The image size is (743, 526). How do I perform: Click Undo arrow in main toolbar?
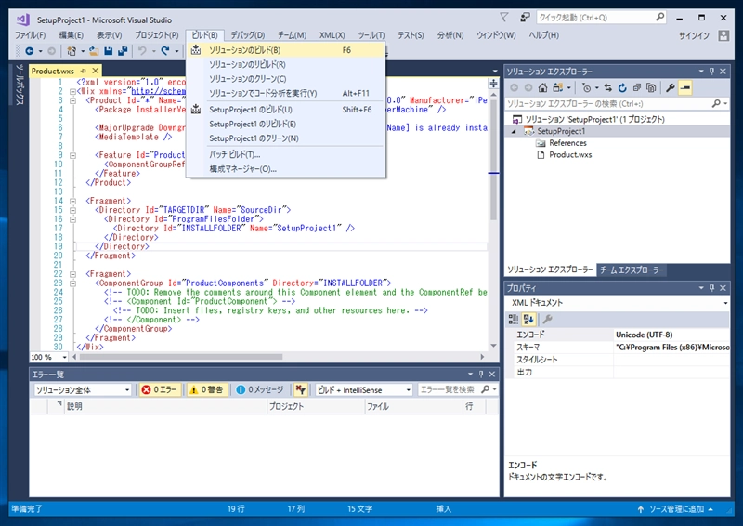pos(142,51)
